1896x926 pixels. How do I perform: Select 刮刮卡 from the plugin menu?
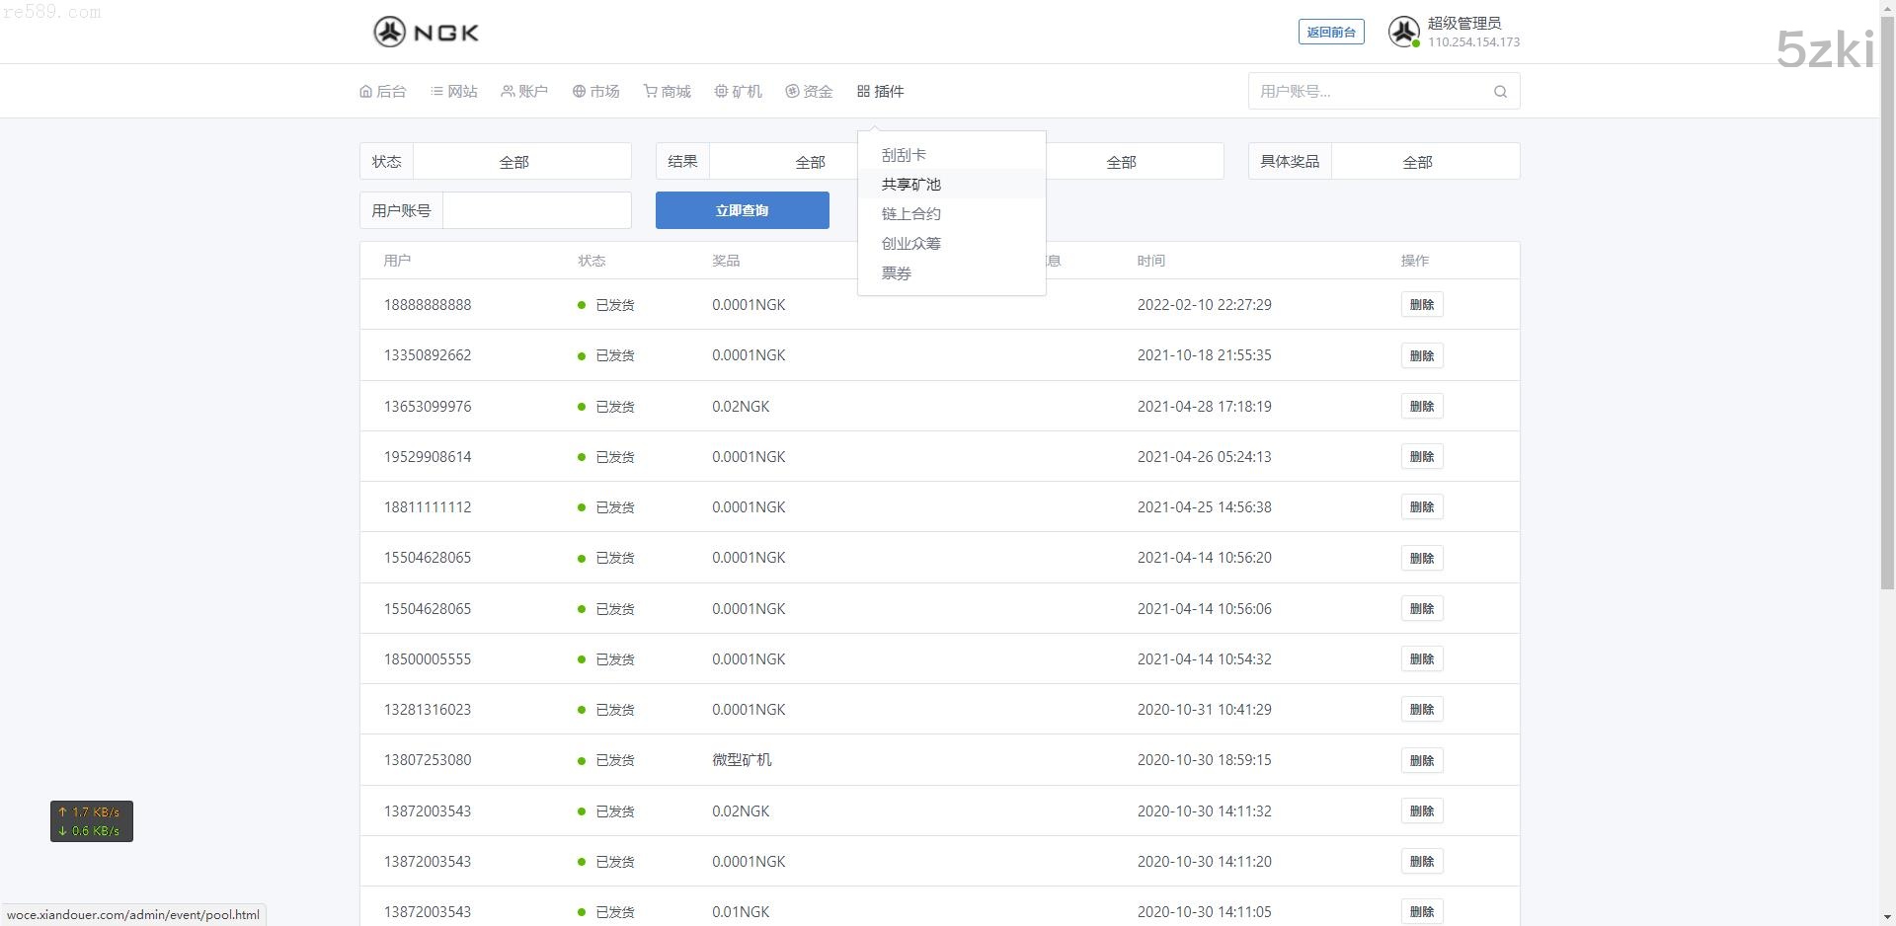point(904,155)
